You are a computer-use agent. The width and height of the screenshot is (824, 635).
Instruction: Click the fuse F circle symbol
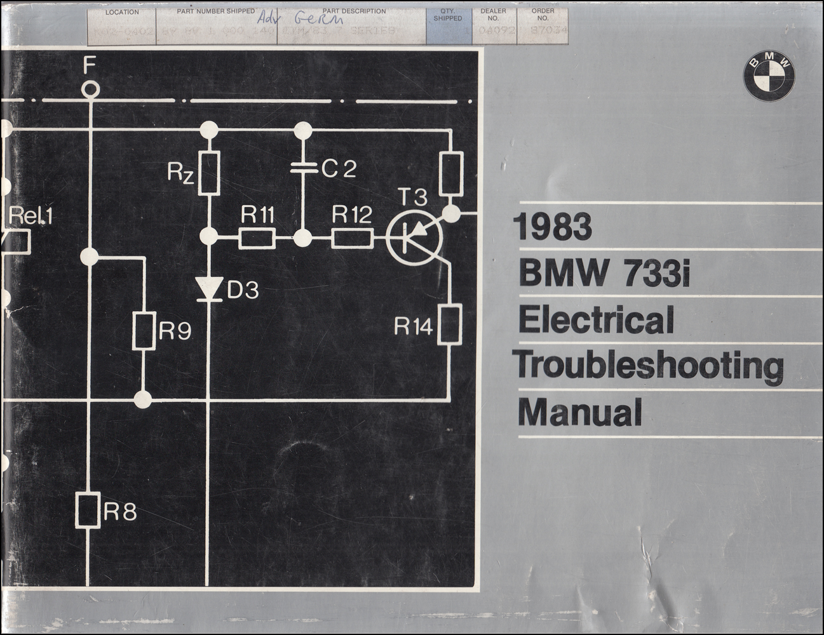click(91, 88)
